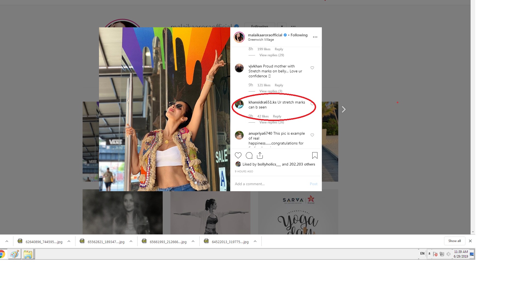Like vjvkhan's comment heart
This screenshot has height=295, width=525.
coord(312,68)
